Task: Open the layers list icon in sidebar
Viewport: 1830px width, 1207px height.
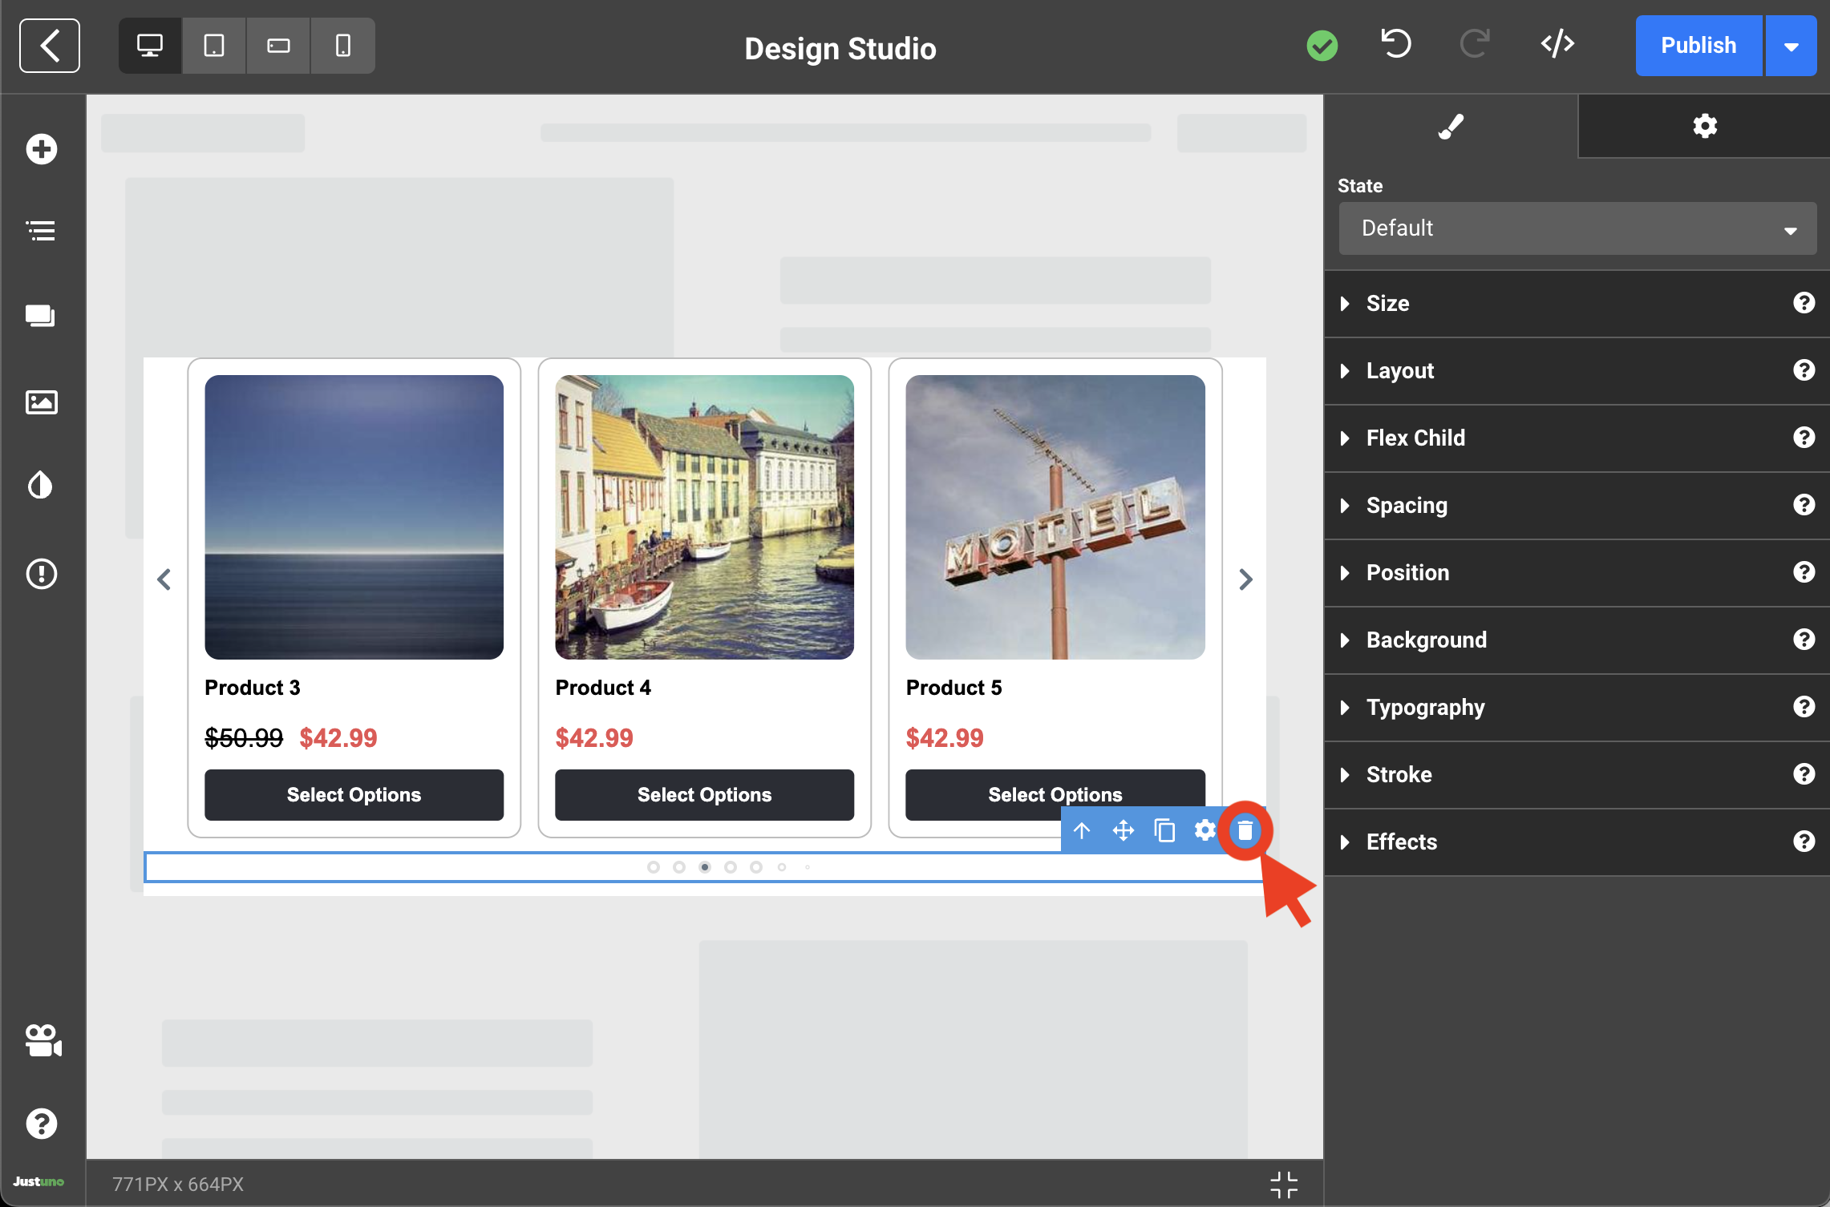Action: pyautogui.click(x=41, y=232)
